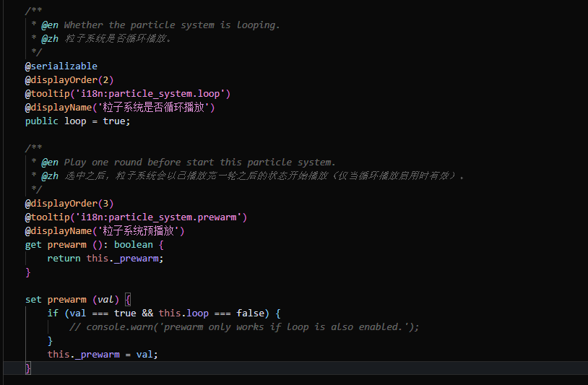Viewport: 588px width, 385px height.
Task: Click the closing brace of the prewarm setter
Action: pos(27,368)
